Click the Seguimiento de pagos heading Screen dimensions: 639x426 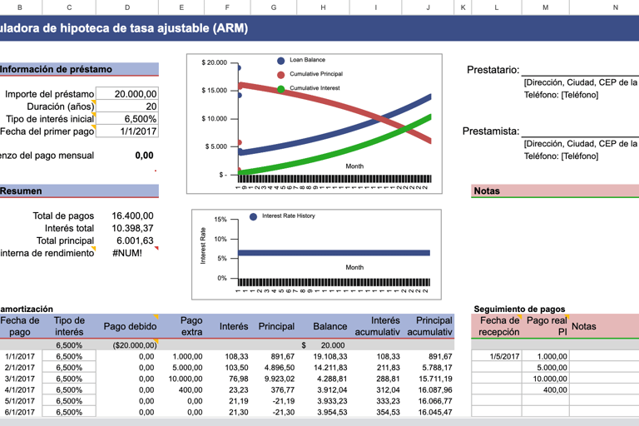tap(519, 309)
